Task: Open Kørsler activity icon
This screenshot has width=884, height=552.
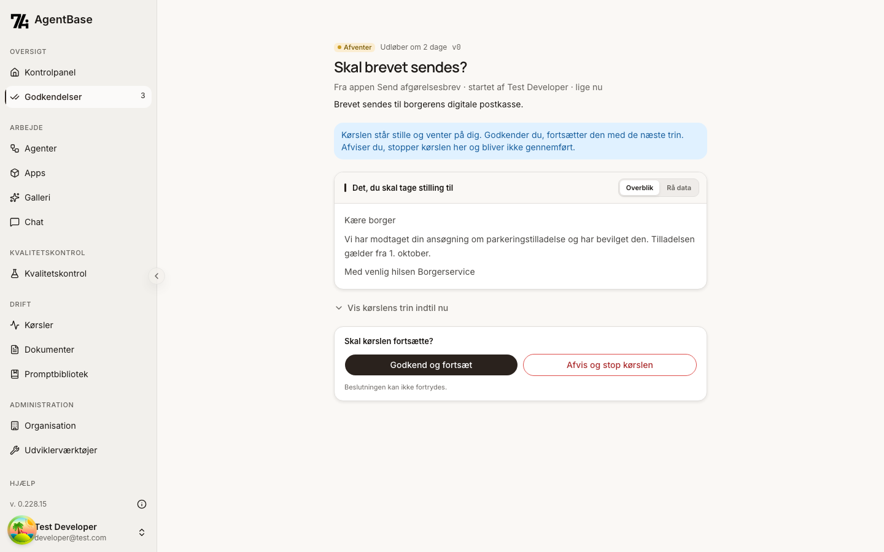Action: point(15,325)
